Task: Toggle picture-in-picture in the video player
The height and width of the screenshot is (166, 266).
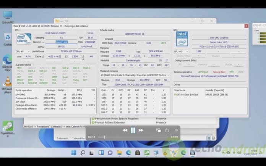Action: pyautogui.click(x=158, y=130)
